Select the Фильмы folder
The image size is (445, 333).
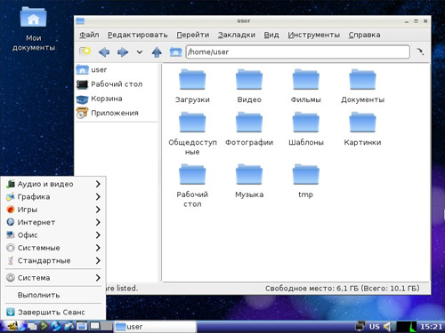click(305, 86)
